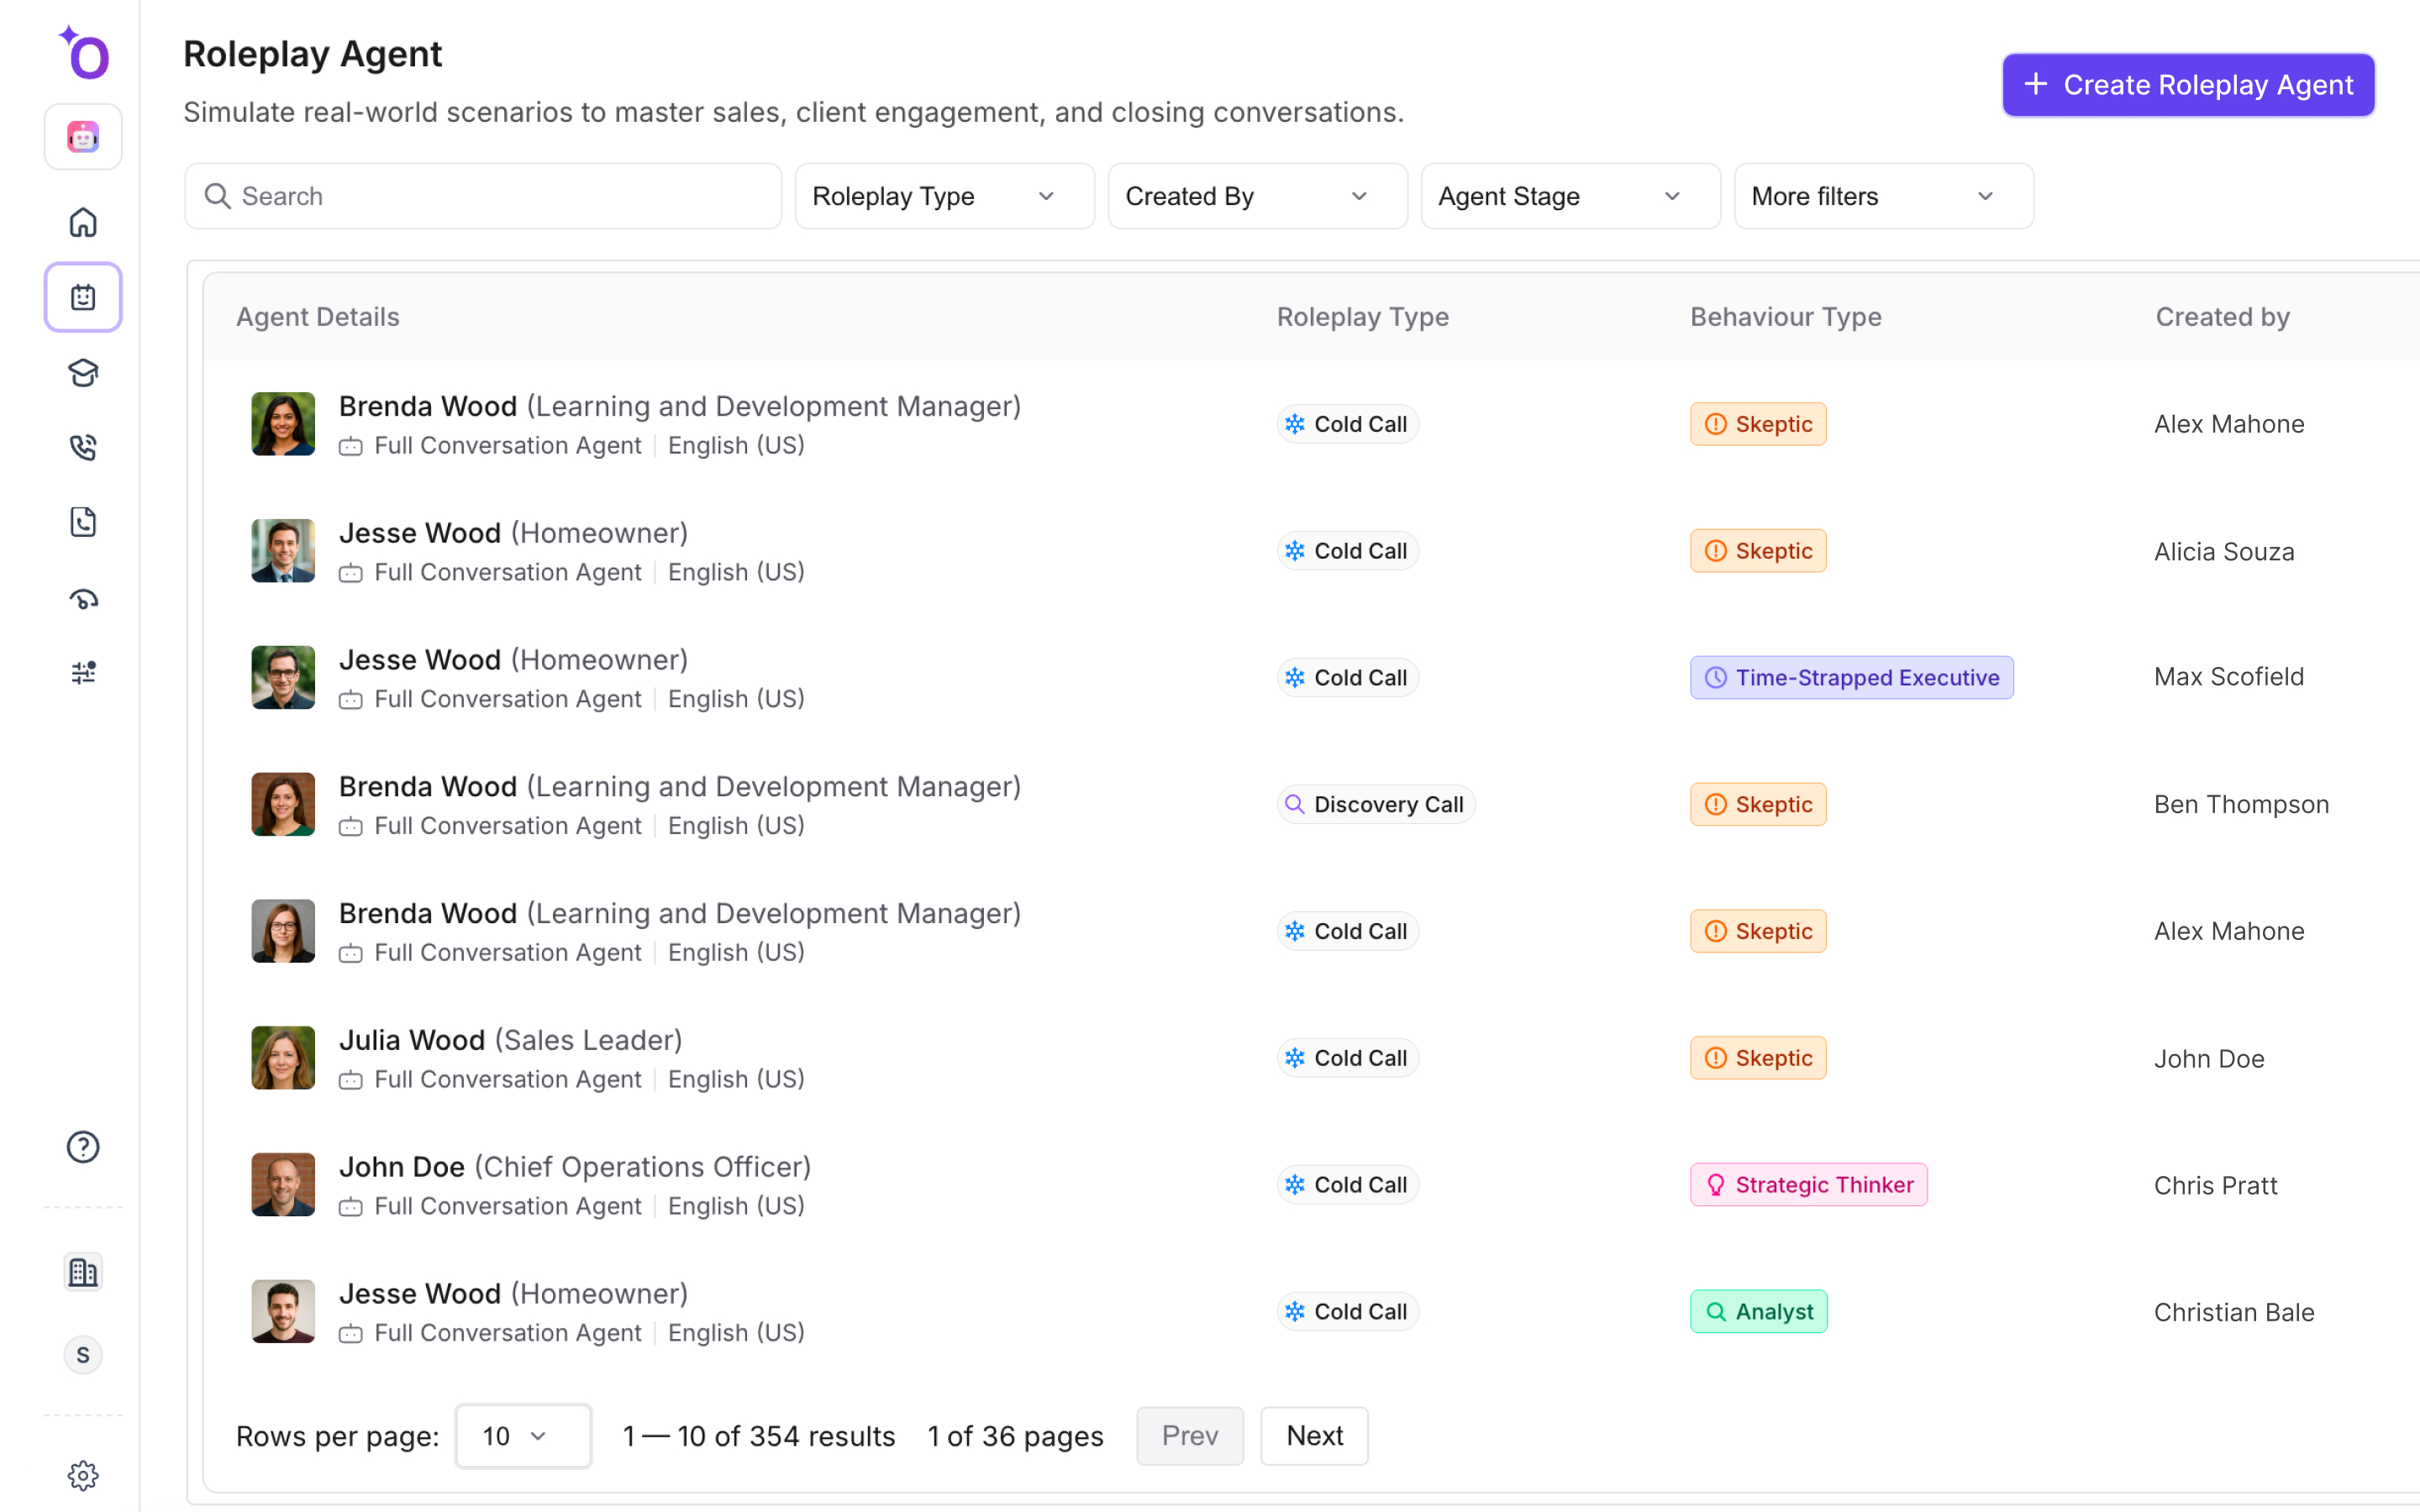Expand the More filters dropdown
The height and width of the screenshot is (1512, 2420).
click(x=1882, y=197)
